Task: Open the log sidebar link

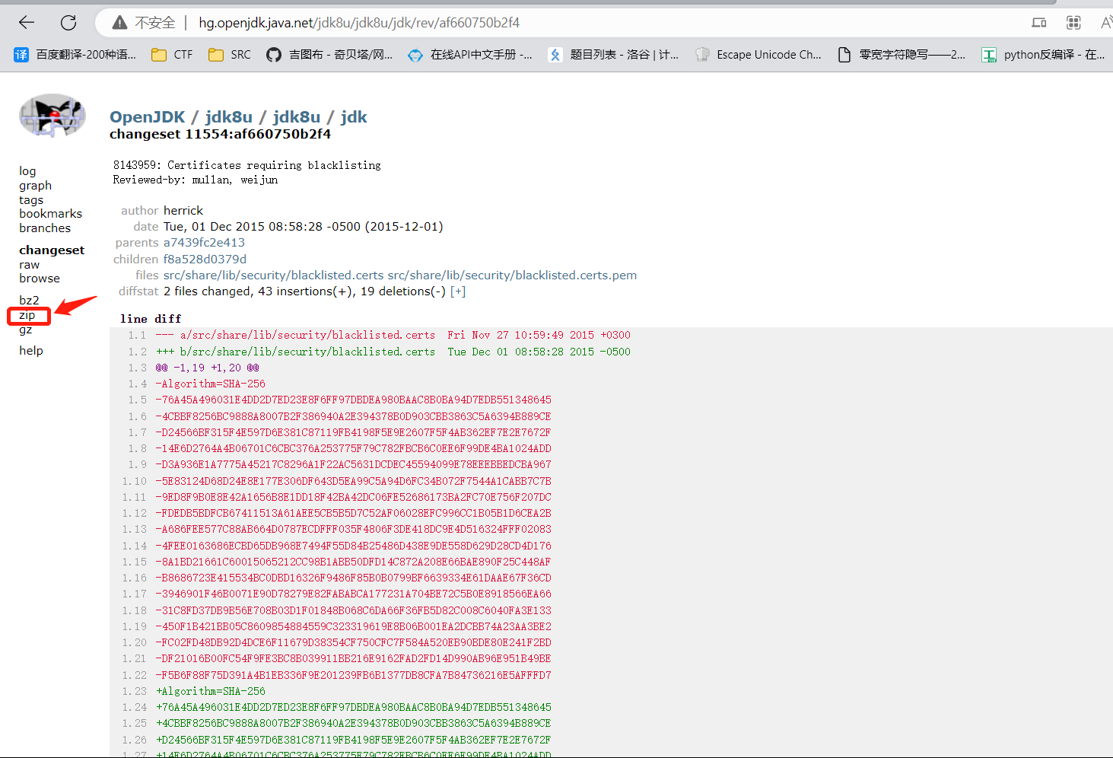Action: click(27, 171)
